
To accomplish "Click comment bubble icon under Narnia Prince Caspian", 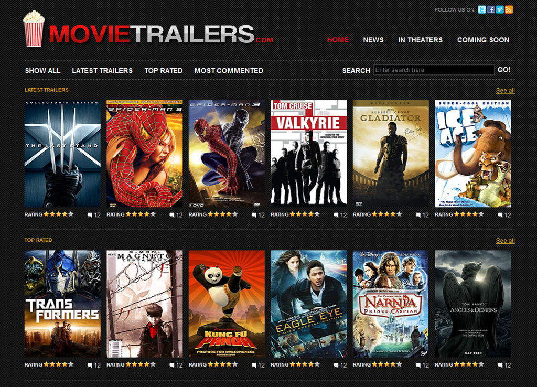I will (x=418, y=365).
